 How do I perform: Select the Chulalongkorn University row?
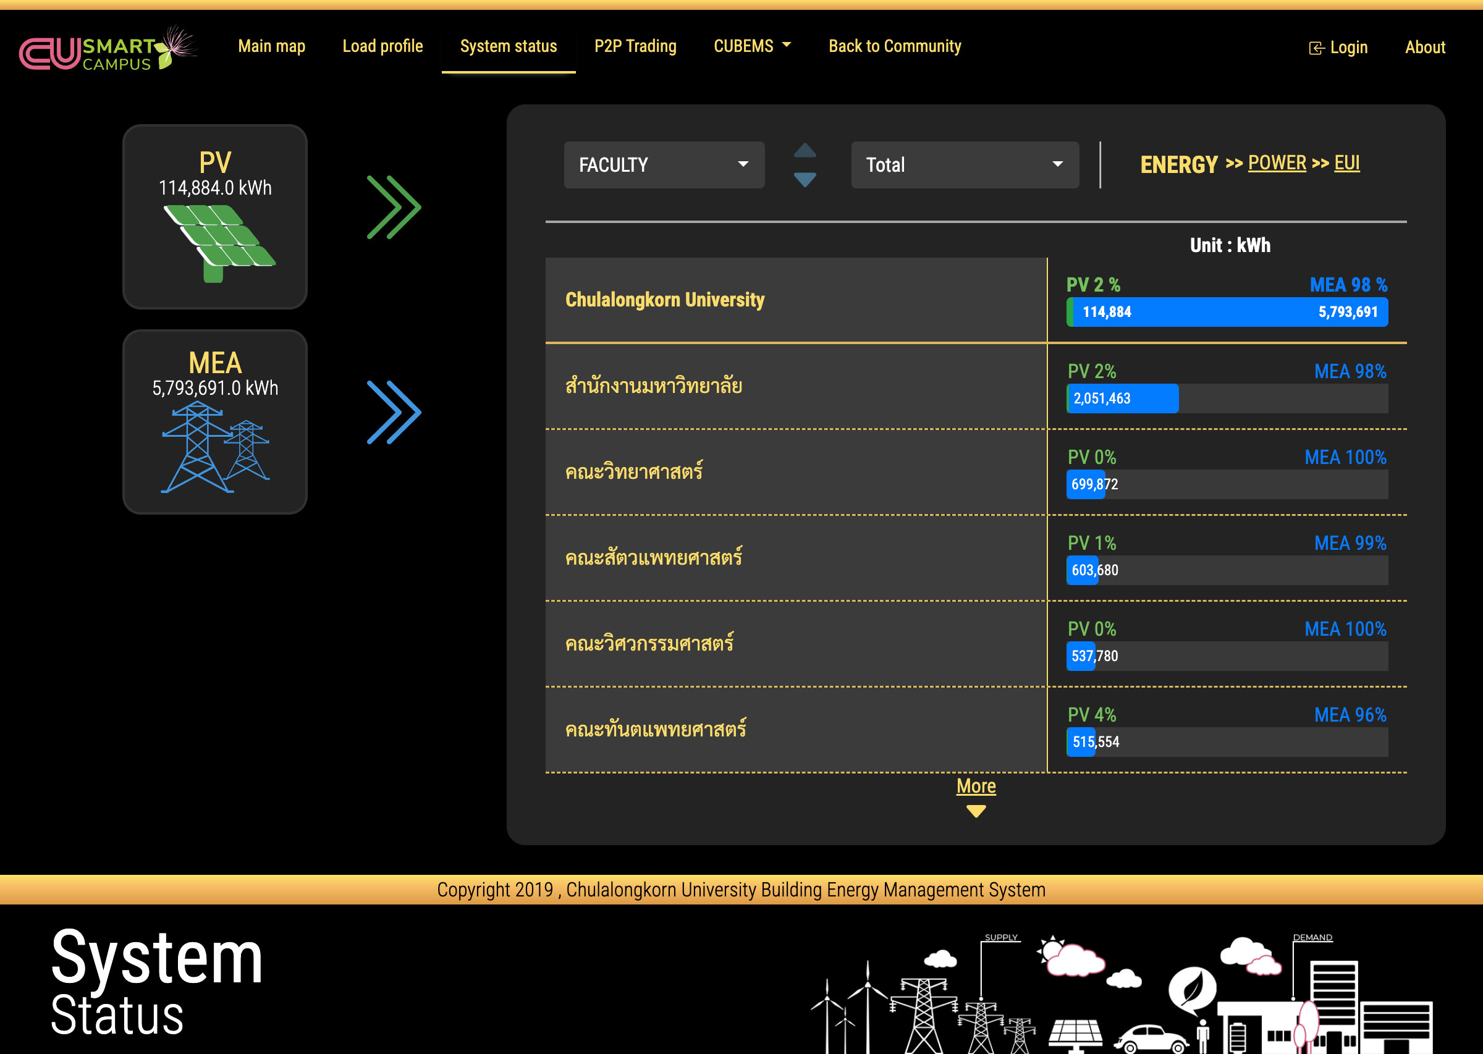(976, 300)
